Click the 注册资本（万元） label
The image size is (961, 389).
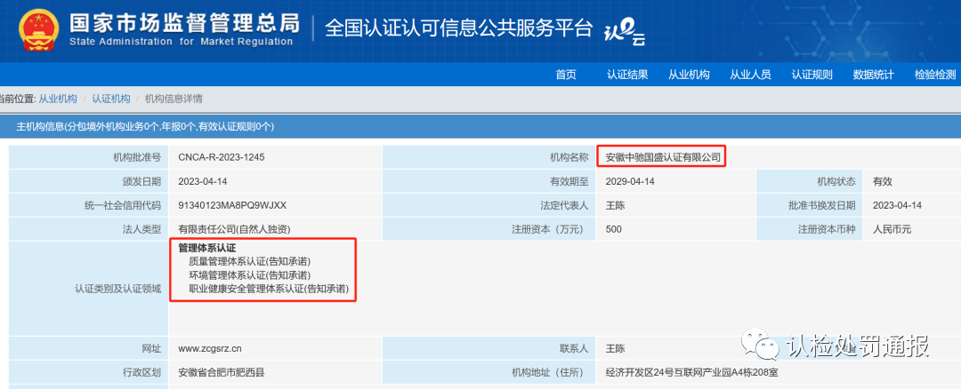click(x=551, y=229)
